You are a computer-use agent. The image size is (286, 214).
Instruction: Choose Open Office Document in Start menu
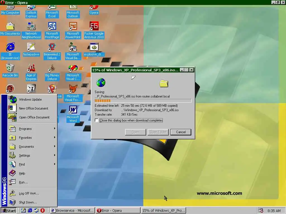tap(32, 117)
